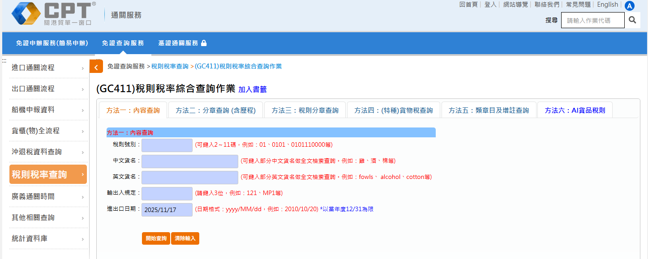Click the accessibility A icon
This screenshot has width=648, height=259.
(x=630, y=6)
